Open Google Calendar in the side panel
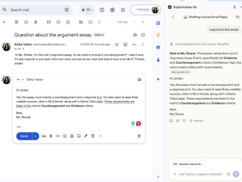Viewport: 242px width, 182px height. click(158, 23)
